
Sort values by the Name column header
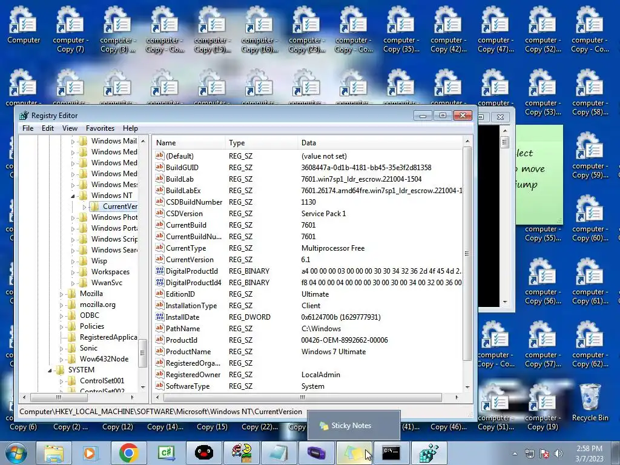[x=188, y=143]
